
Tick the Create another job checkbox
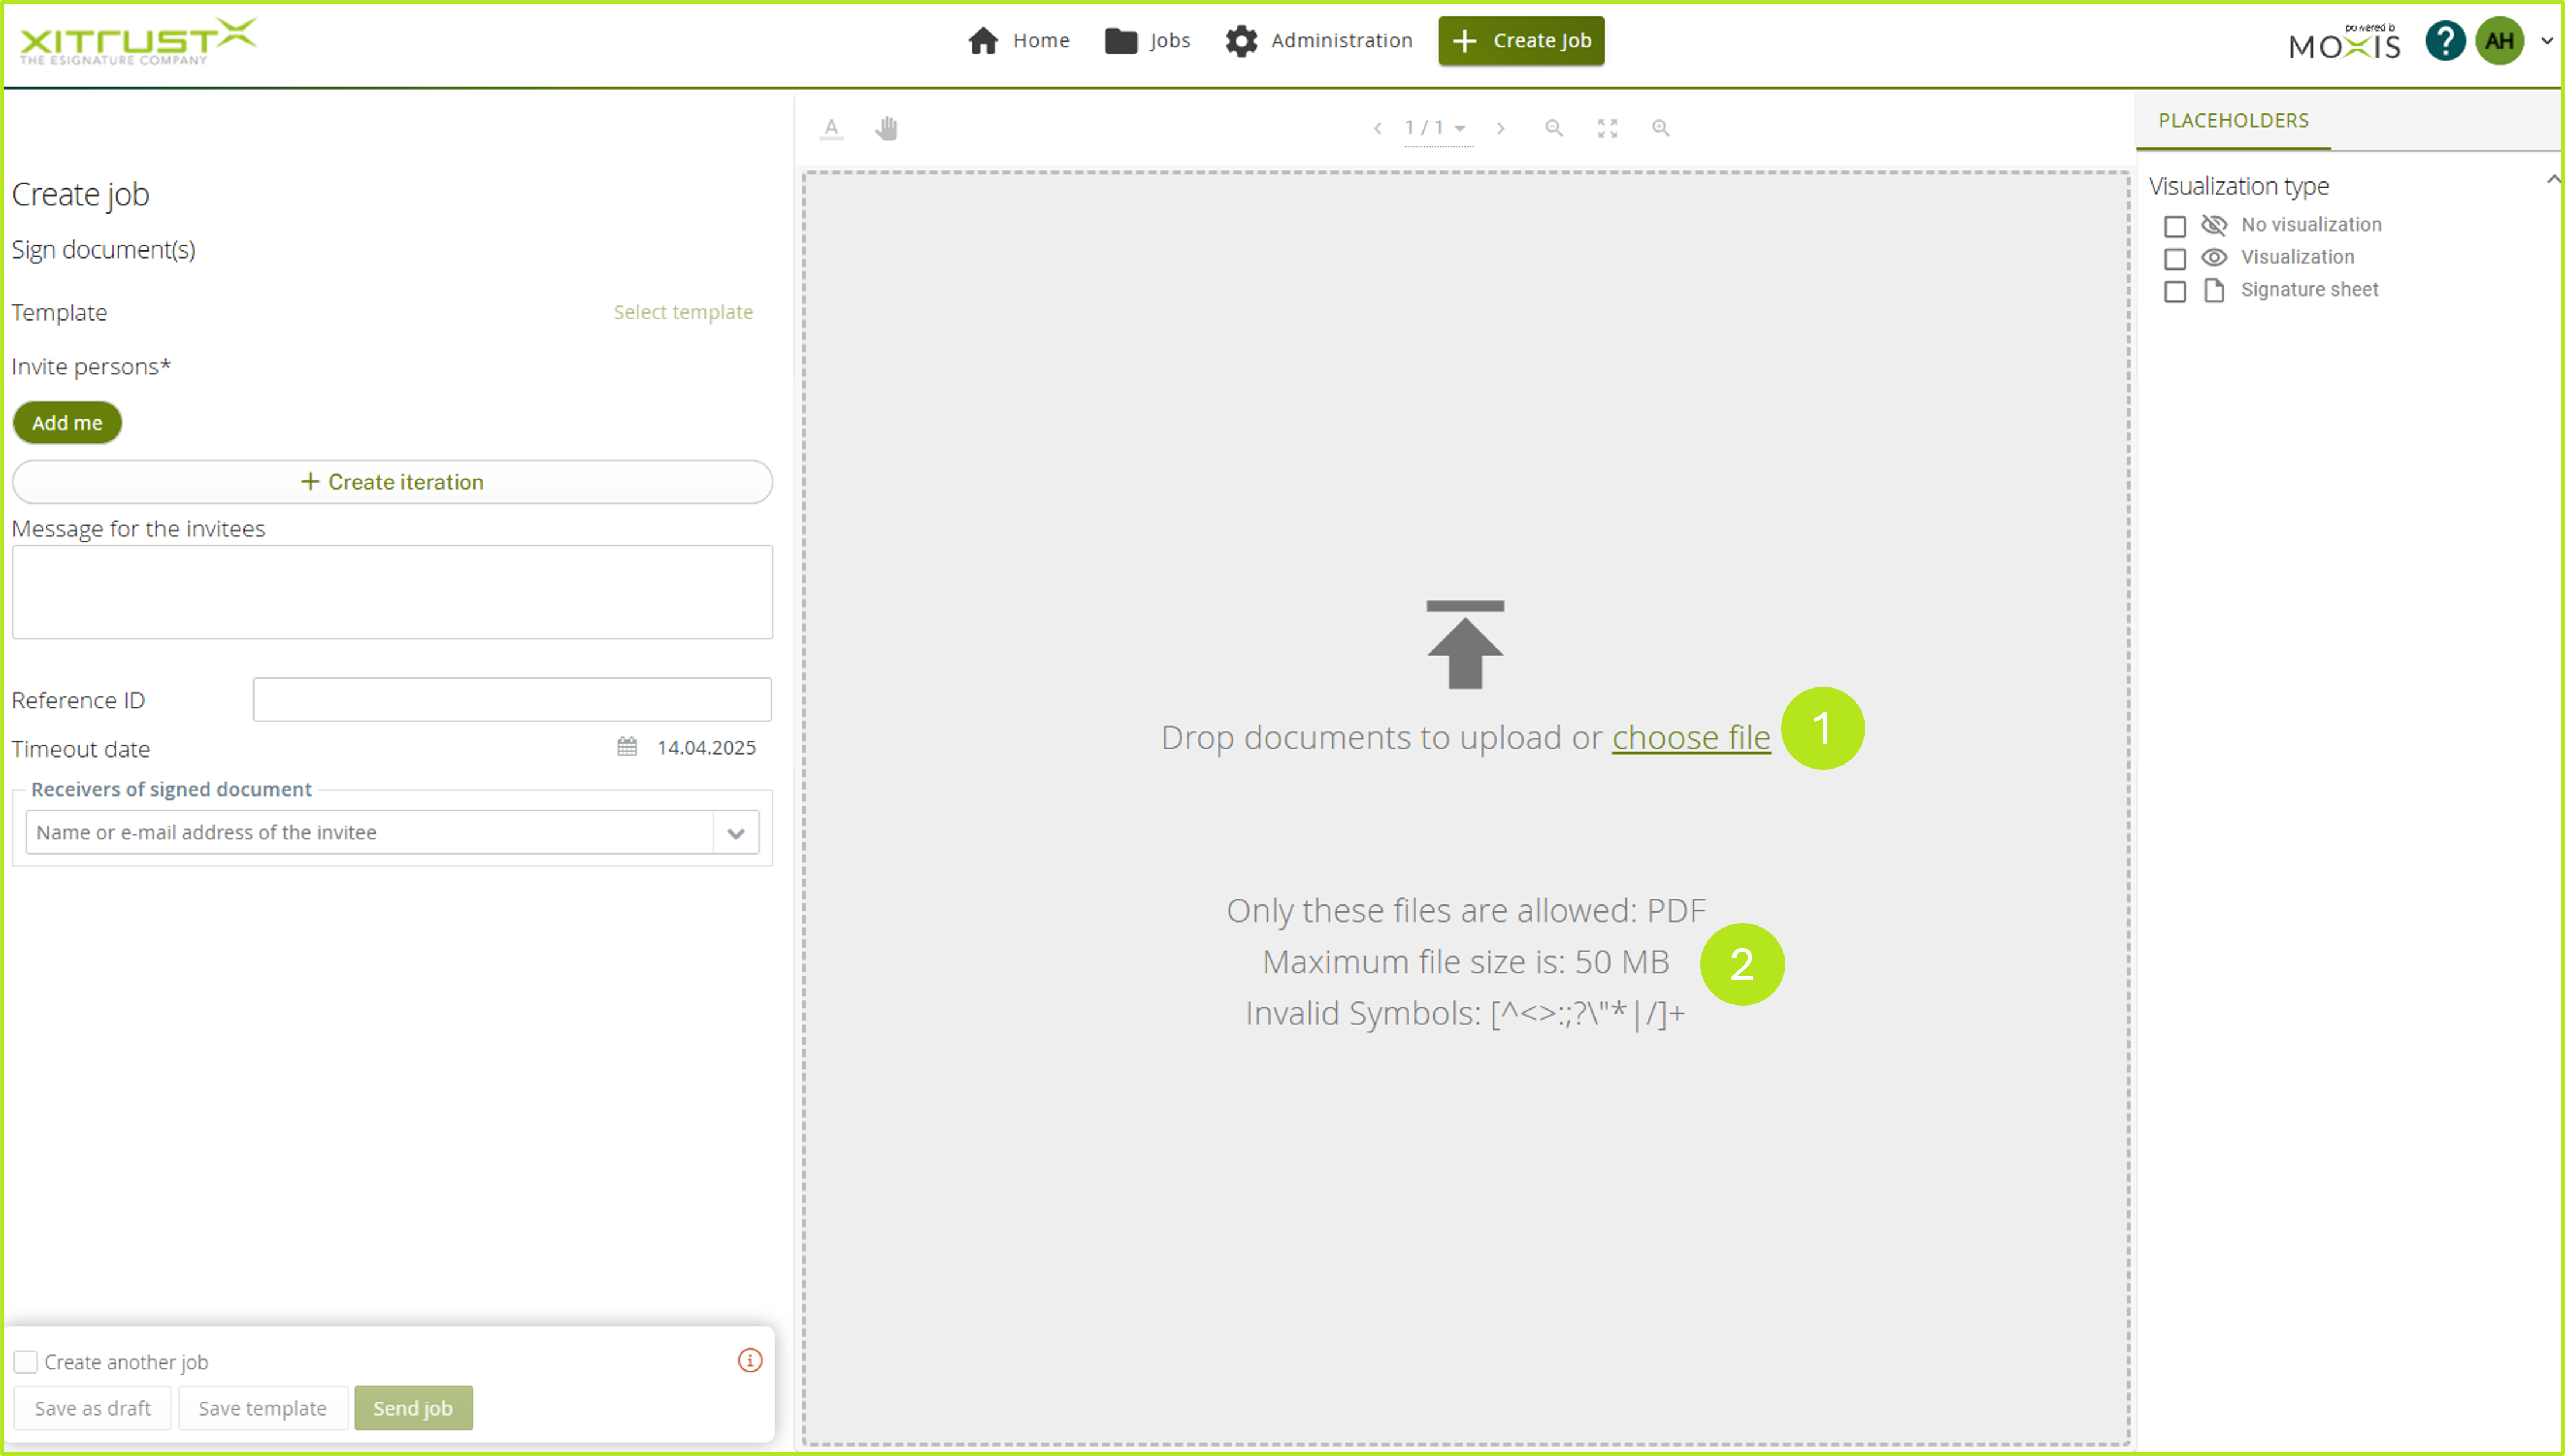pos(26,1362)
